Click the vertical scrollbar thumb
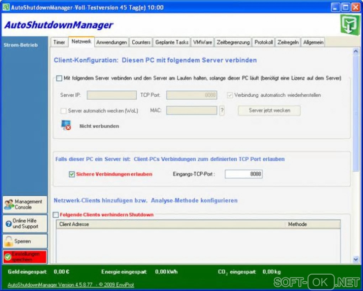Image resolution: width=363 pixels, height=291 pixels. (x=356, y=113)
